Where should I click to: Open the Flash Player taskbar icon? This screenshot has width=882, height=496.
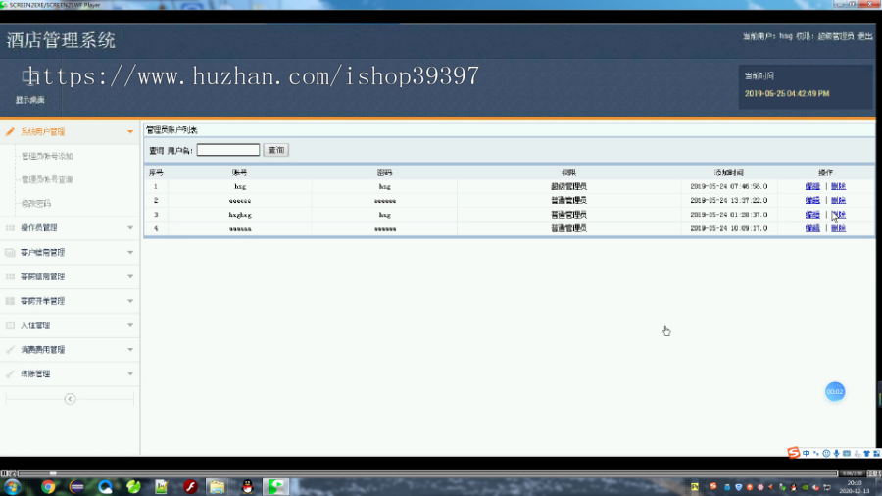click(x=191, y=486)
